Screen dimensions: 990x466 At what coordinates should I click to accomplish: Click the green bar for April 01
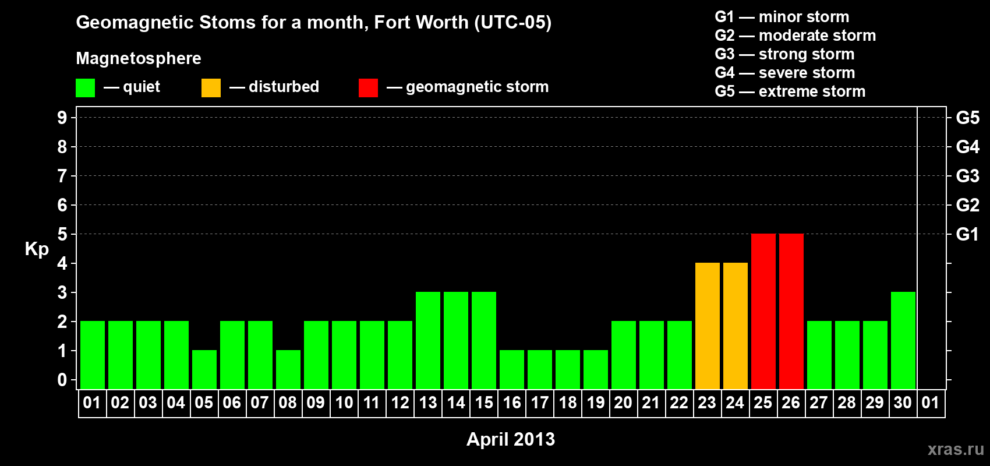pyautogui.click(x=93, y=355)
